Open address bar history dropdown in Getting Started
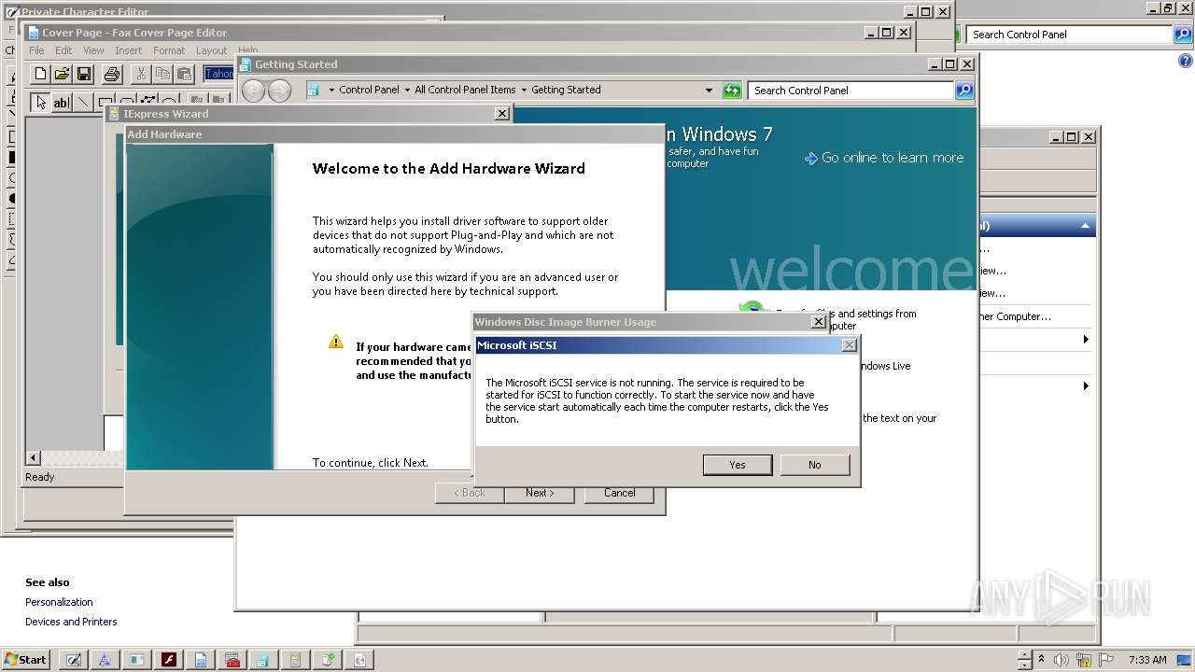Image resolution: width=1195 pixels, height=672 pixels. click(710, 91)
